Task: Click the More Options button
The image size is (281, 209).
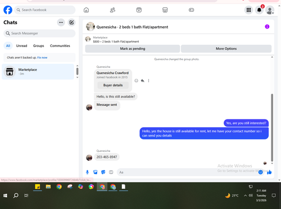Action: click(x=226, y=49)
